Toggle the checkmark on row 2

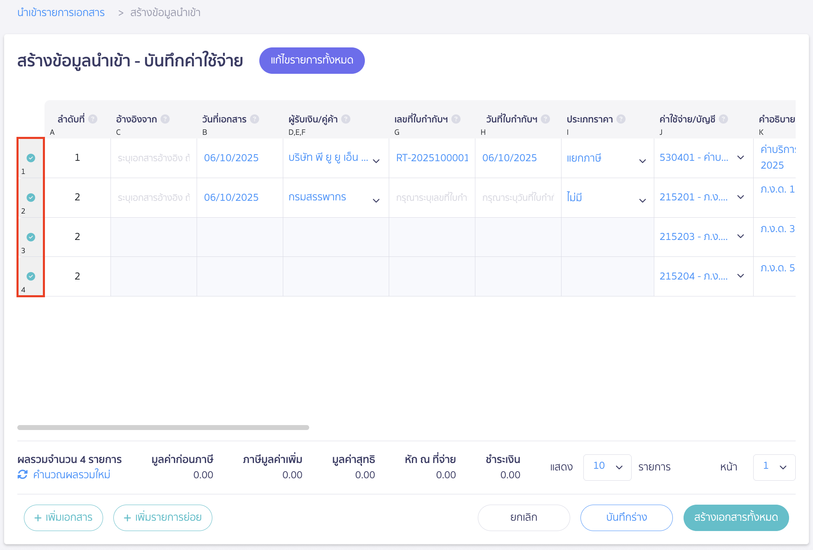click(x=31, y=197)
